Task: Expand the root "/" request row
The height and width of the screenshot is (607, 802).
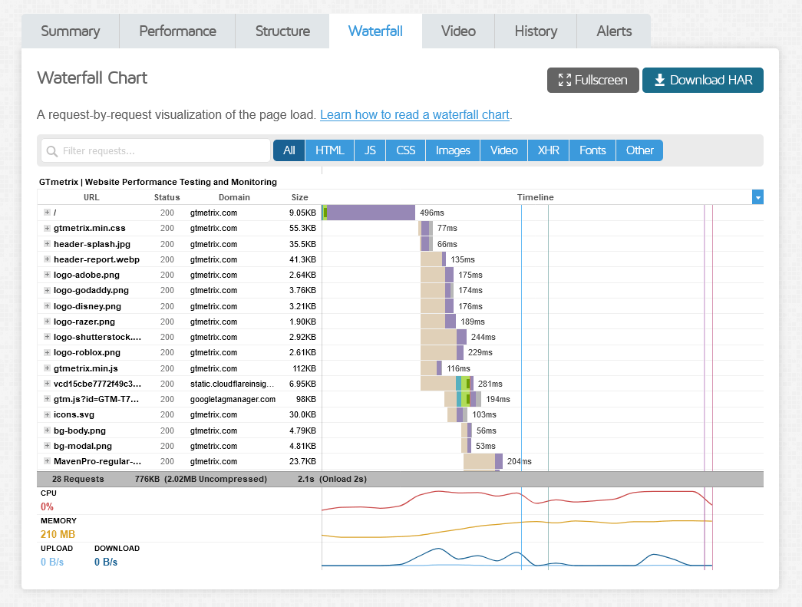Action: point(47,213)
